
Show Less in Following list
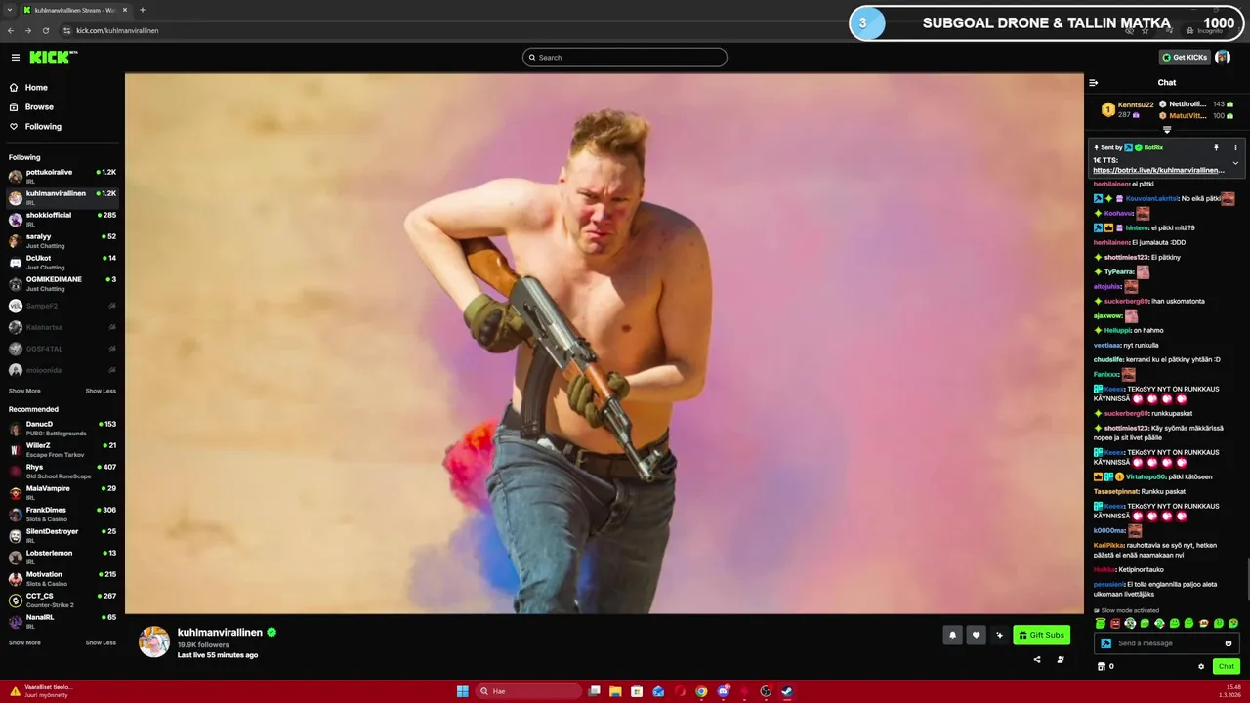101,391
